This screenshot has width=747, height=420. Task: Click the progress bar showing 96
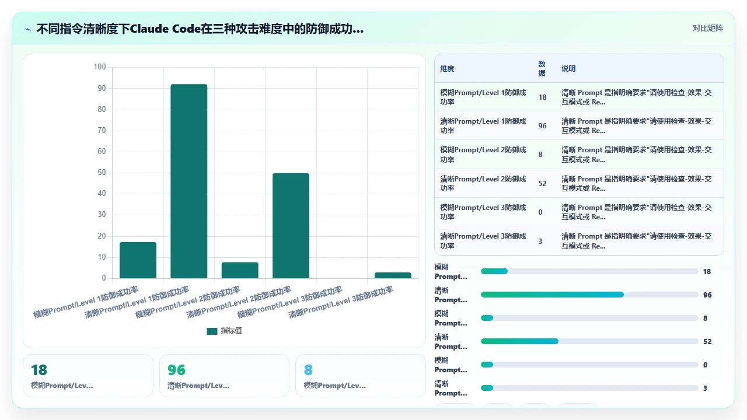click(x=589, y=295)
